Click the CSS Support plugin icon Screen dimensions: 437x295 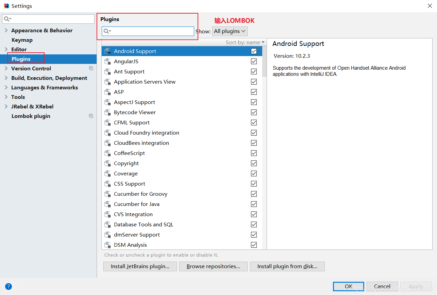(108, 184)
